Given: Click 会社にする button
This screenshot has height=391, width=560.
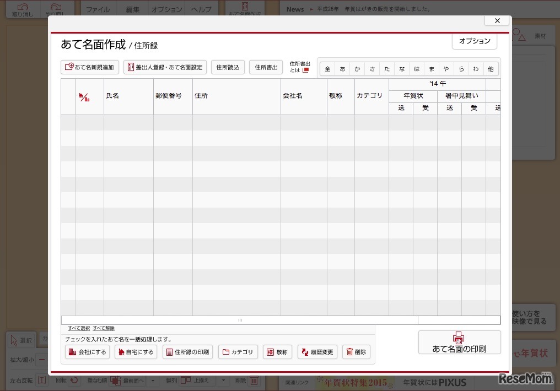Looking at the screenshot, I should click(x=87, y=352).
